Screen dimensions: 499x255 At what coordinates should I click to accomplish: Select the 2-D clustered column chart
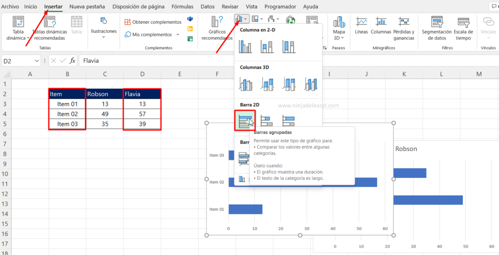245,47
